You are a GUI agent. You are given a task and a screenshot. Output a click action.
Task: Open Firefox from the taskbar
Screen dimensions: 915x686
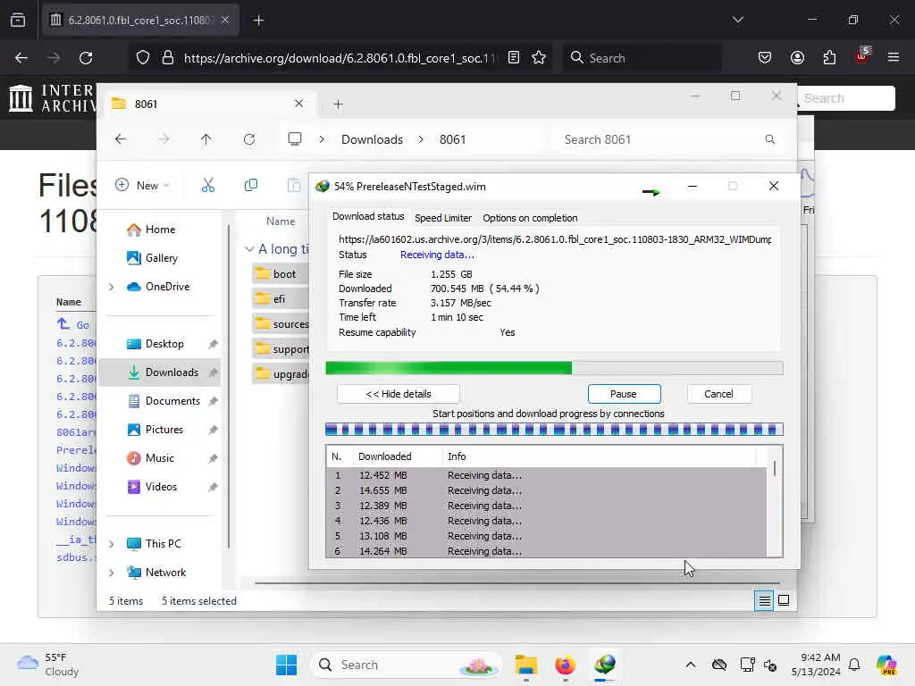[x=565, y=665]
